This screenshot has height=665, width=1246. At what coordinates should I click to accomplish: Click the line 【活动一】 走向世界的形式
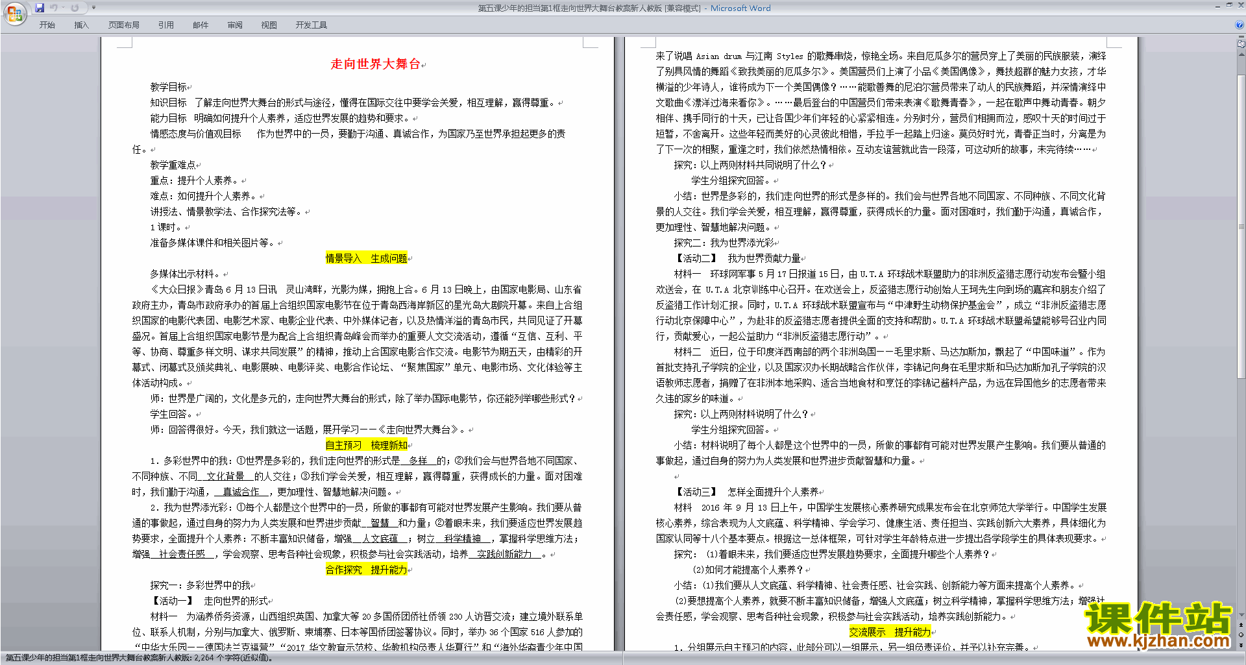click(209, 601)
